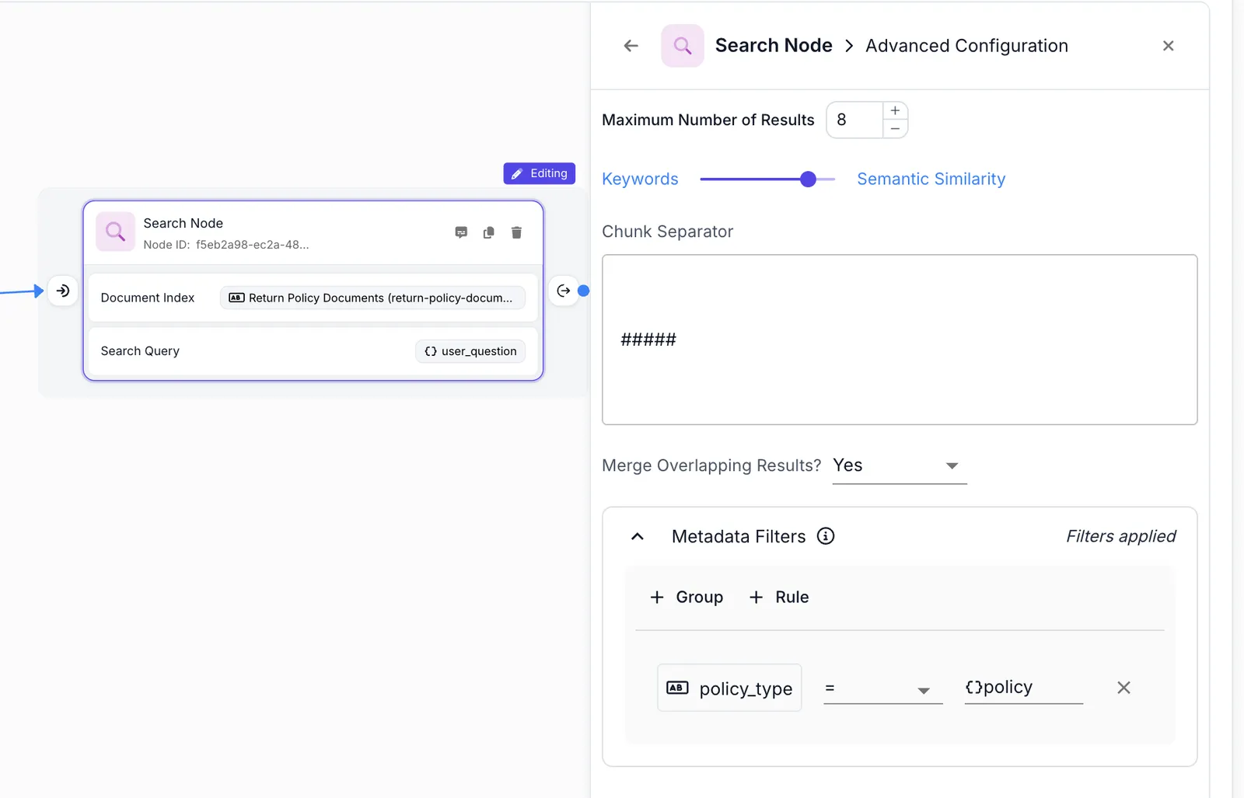Image resolution: width=1244 pixels, height=798 pixels.
Task: Click the Editing badge
Action: [539, 173]
